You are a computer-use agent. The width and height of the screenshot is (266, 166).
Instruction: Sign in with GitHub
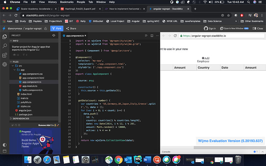click(x=210, y=29)
